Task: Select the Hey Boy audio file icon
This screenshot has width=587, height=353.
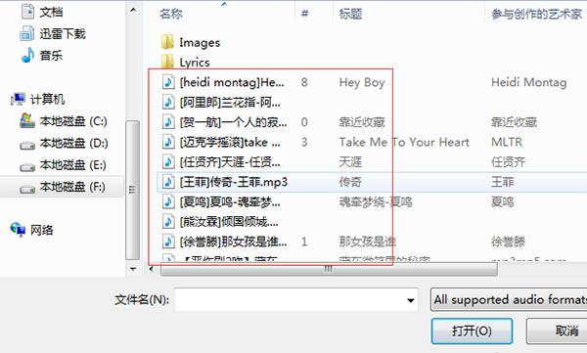Action: (x=168, y=81)
